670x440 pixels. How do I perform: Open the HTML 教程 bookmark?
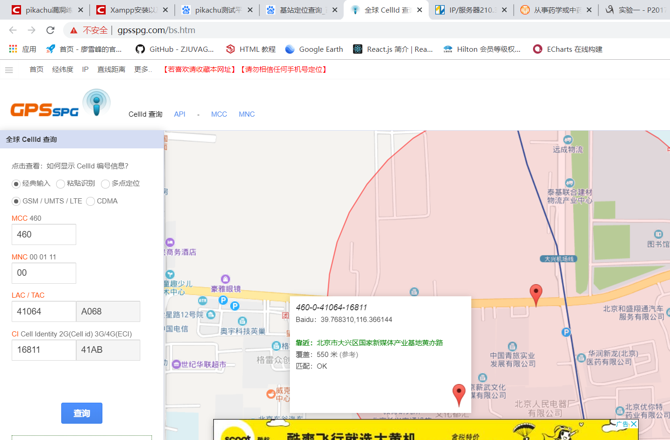tap(251, 49)
